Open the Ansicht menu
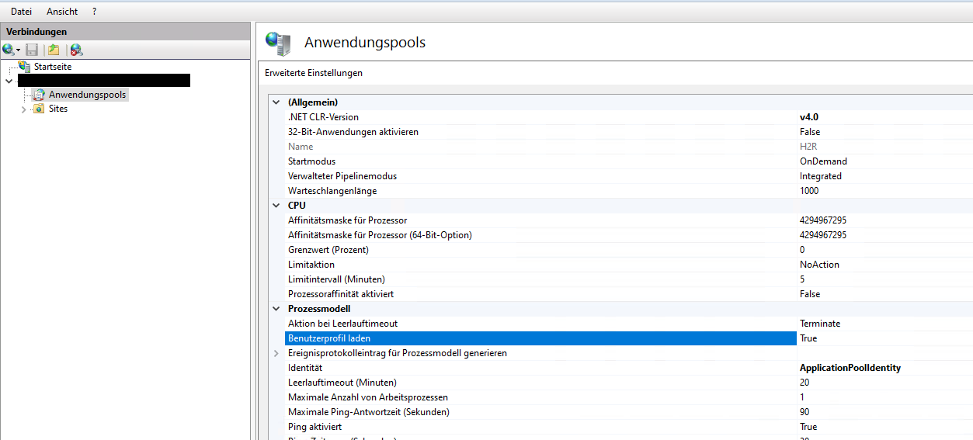 pyautogui.click(x=62, y=12)
